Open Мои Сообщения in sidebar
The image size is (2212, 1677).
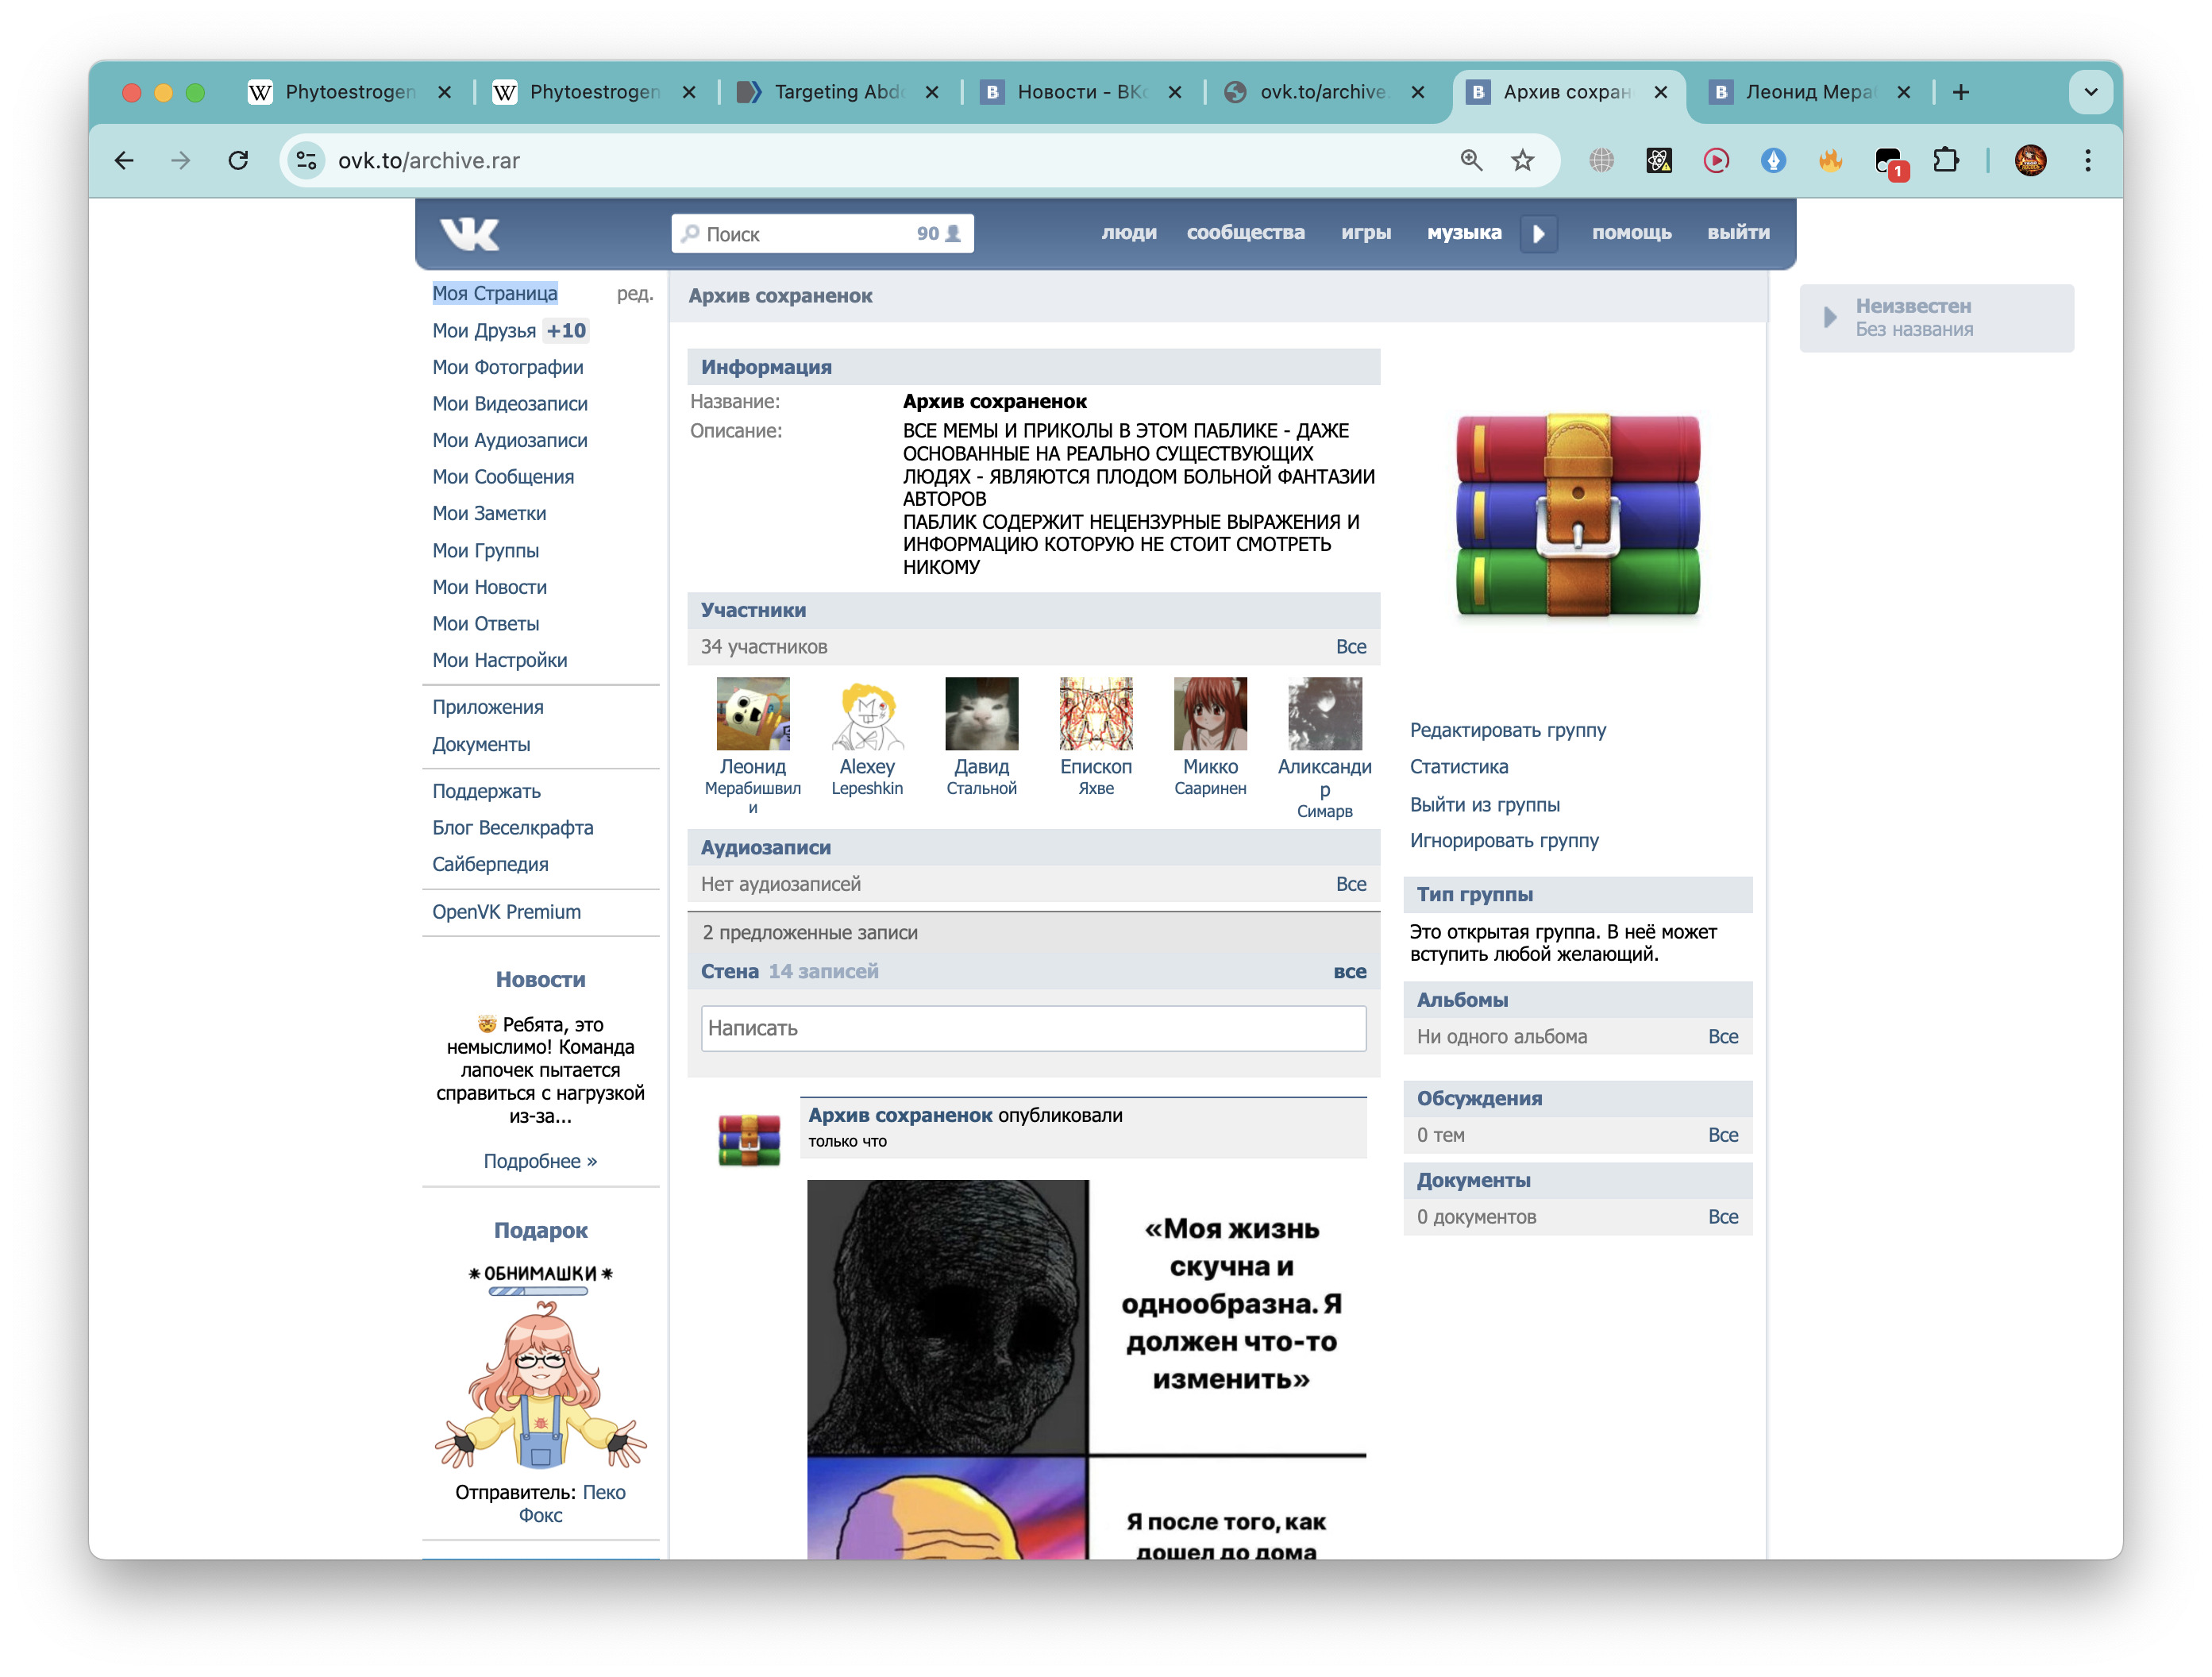tap(503, 477)
